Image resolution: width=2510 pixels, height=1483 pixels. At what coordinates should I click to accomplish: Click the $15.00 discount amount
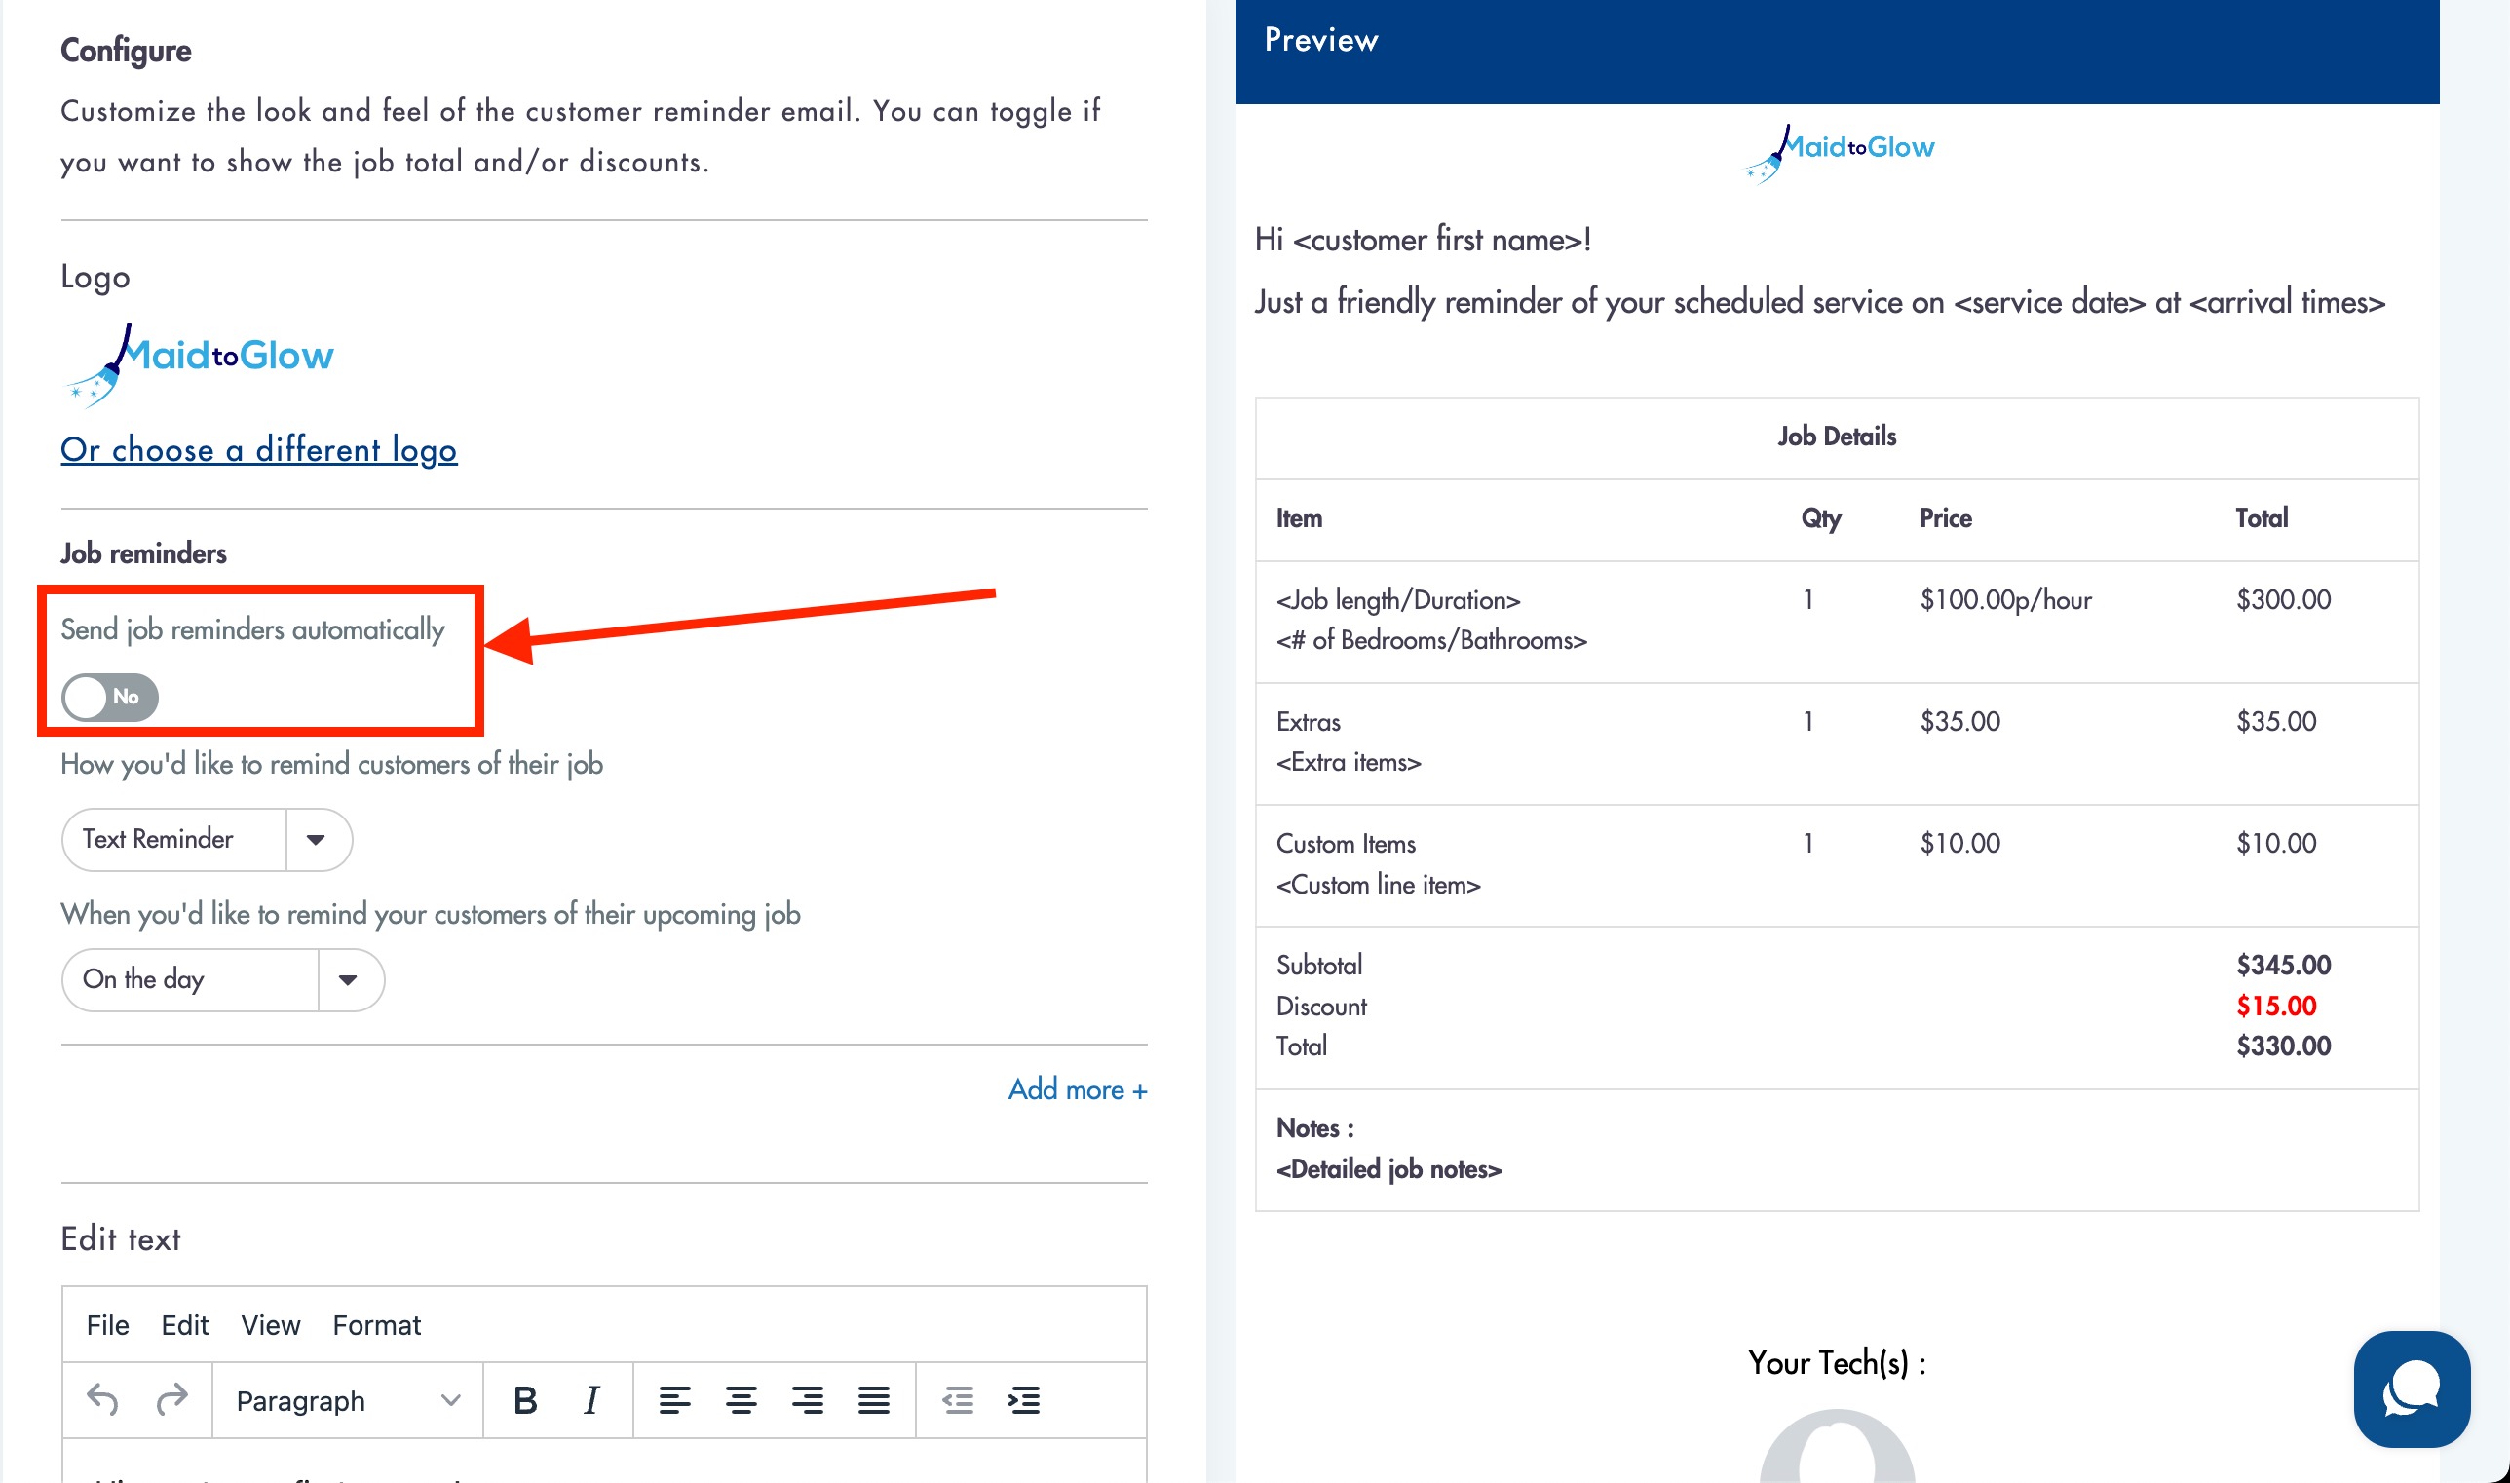tap(2276, 1006)
